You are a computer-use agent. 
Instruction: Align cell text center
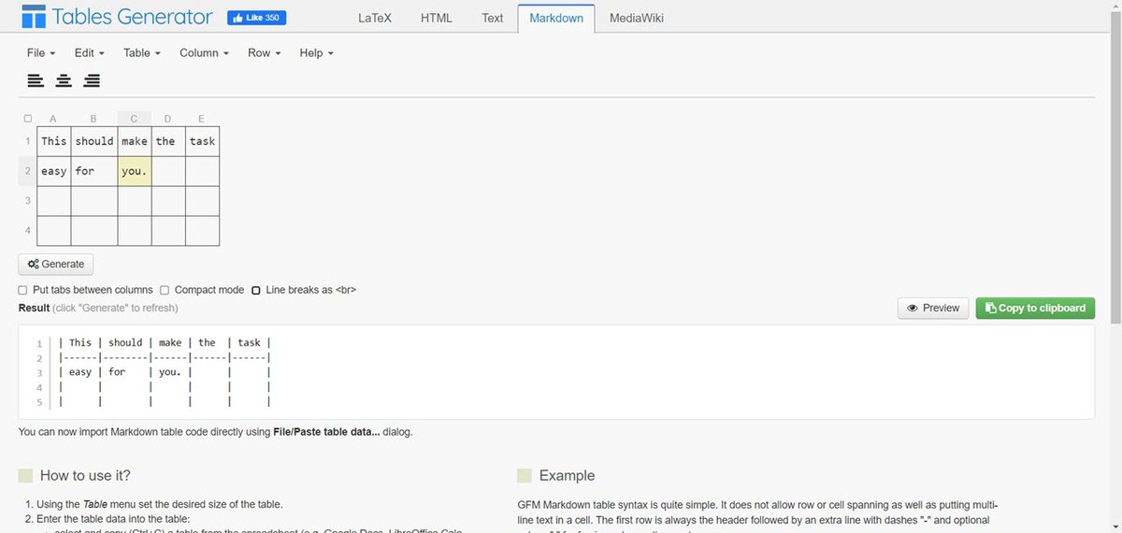click(x=64, y=80)
